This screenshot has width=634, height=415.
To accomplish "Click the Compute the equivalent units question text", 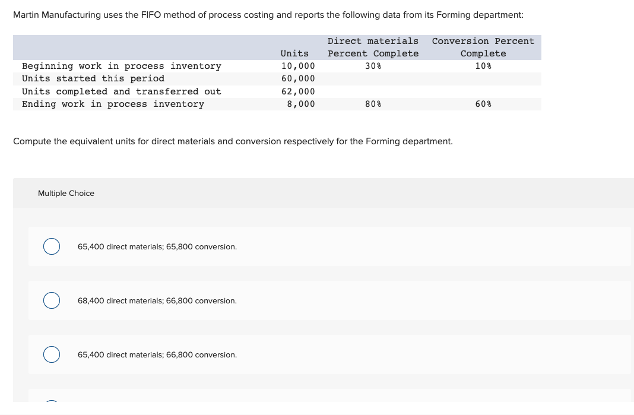I will [233, 141].
